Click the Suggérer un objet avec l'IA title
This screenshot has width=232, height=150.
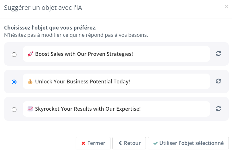pyautogui.click(x=43, y=8)
